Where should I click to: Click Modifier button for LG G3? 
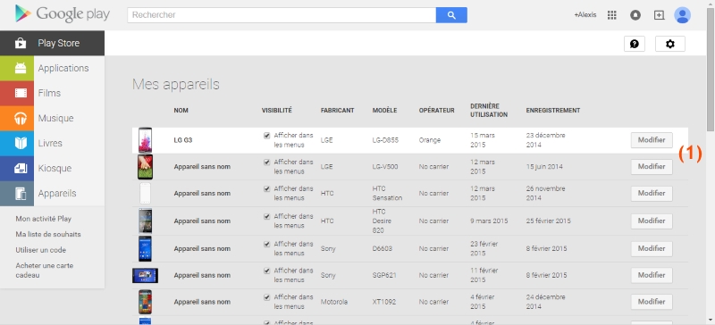coord(652,140)
